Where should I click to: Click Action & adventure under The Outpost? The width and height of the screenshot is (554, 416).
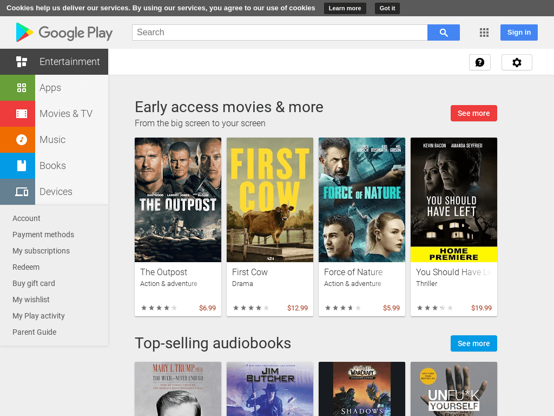pos(169,284)
